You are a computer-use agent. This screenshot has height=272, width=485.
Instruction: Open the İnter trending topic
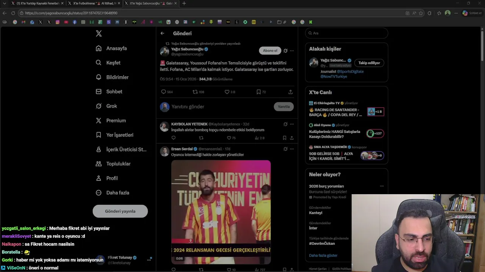click(x=313, y=228)
